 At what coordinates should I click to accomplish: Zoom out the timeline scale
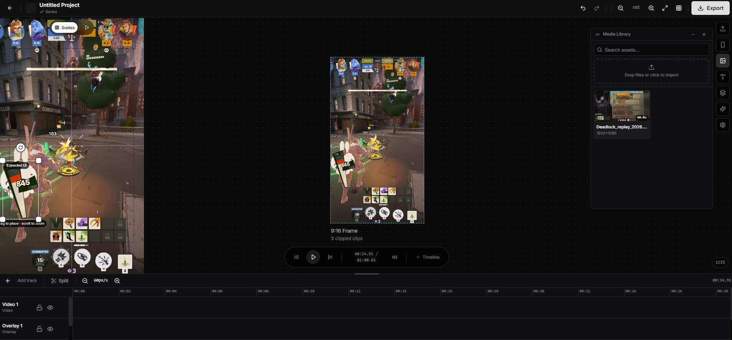click(85, 281)
